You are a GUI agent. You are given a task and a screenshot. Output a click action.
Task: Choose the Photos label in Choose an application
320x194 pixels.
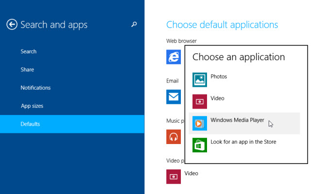(219, 77)
